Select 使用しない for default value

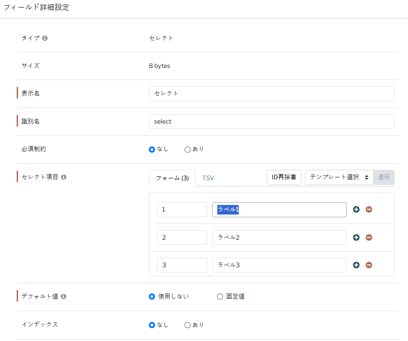coord(152,297)
